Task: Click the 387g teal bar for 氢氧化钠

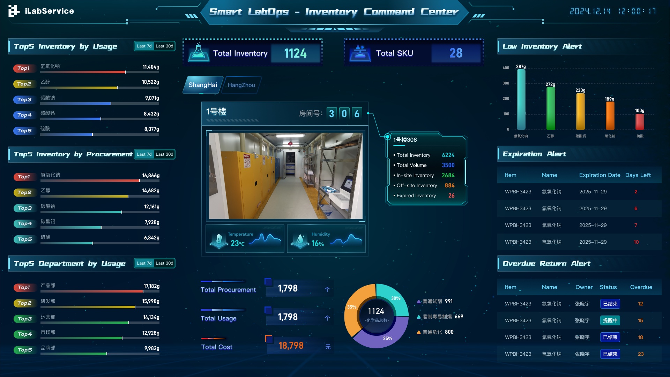Action: click(521, 99)
